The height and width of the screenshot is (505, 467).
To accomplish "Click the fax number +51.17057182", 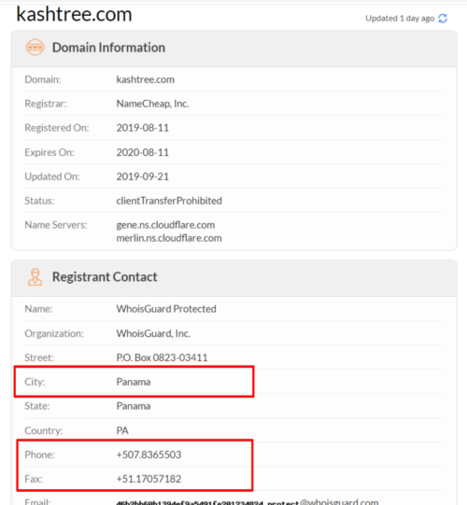I will point(149,479).
